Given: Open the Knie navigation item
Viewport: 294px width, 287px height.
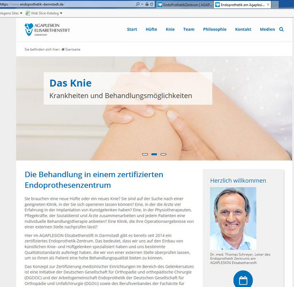Looking at the screenshot, I should [x=170, y=29].
